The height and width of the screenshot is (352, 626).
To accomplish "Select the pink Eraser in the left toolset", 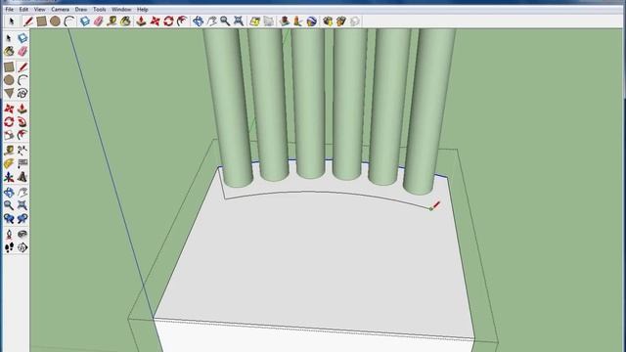I will (x=22, y=52).
